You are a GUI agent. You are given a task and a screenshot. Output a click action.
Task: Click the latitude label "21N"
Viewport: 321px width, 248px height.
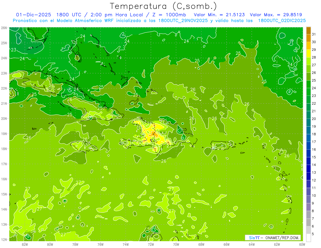4,103
